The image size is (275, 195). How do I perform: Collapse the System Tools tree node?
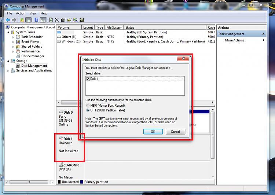8,32
